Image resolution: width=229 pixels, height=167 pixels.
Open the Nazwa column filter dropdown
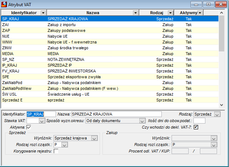[136, 13]
